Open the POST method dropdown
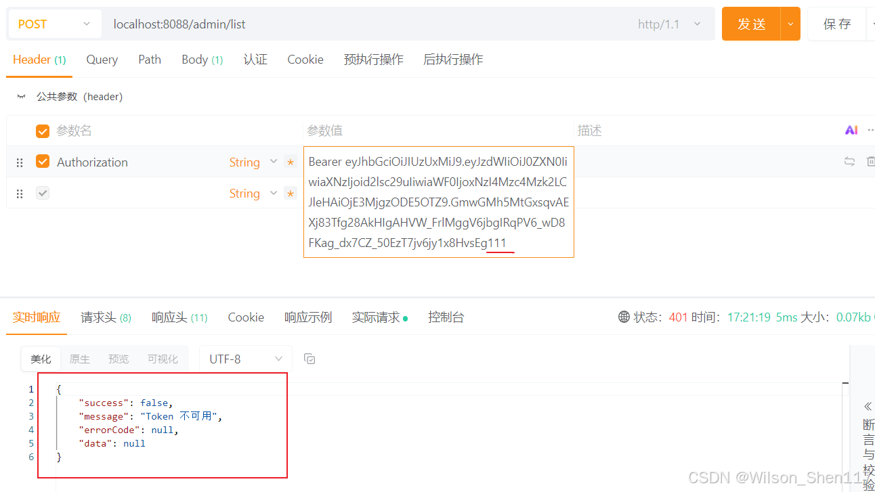 (54, 23)
